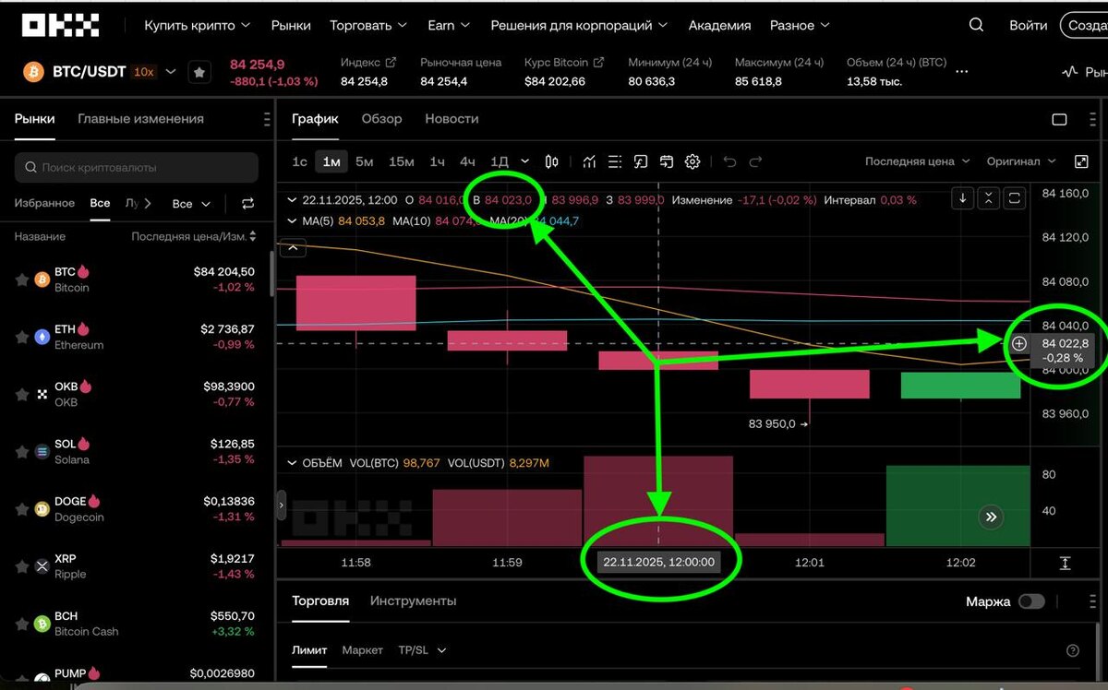Screen dimensions: 1108x690
Task: Sort by Последняя цена/Изм. column
Action: pos(195,237)
